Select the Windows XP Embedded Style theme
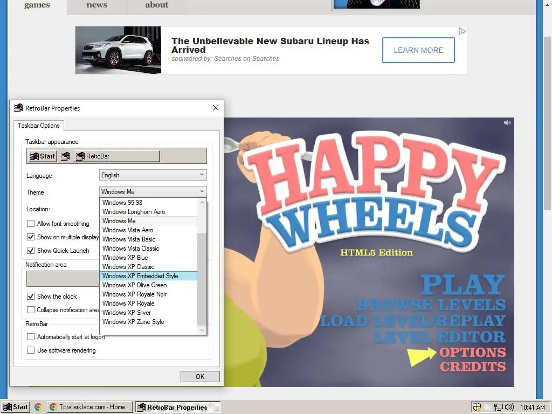This screenshot has width=552, height=414. tap(149, 275)
